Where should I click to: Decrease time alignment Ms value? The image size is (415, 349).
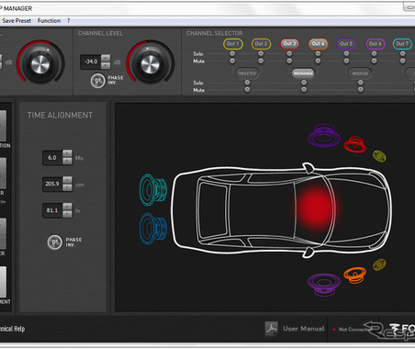tap(68, 161)
